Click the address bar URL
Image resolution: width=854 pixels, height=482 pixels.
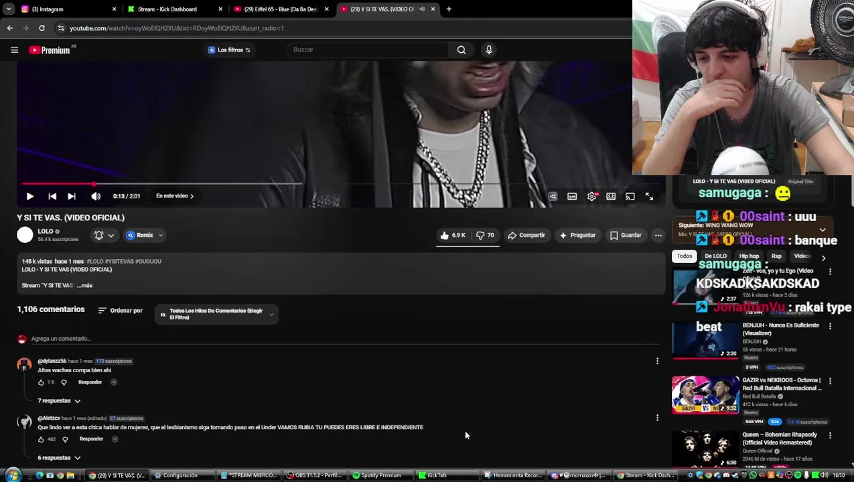pos(177,28)
